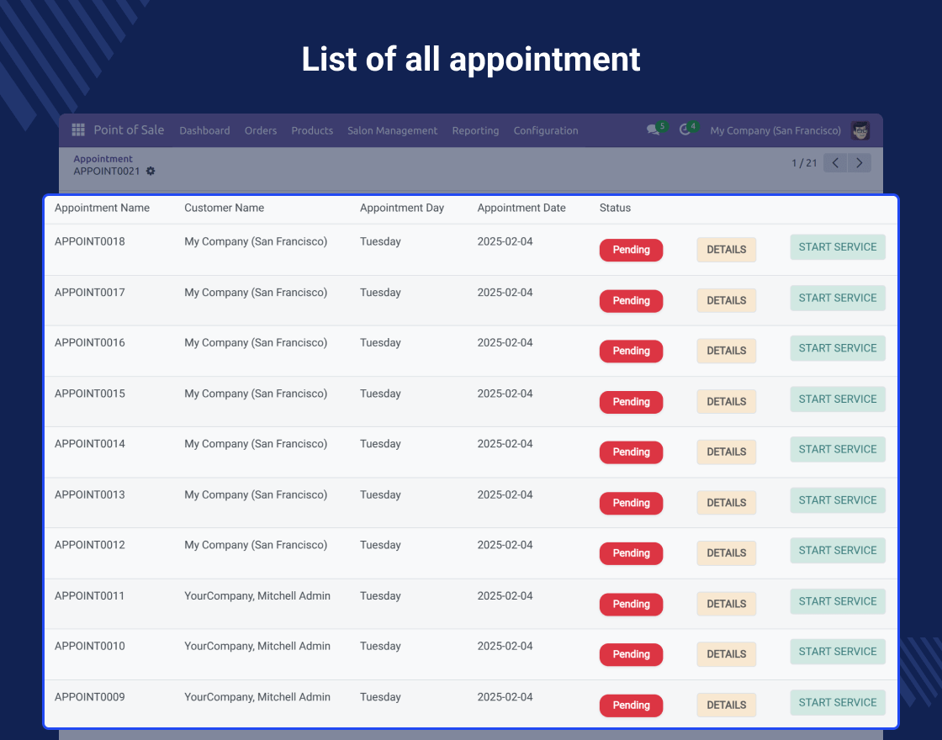942x740 pixels.
Task: Click Details for APPOINT0011
Action: [727, 605]
